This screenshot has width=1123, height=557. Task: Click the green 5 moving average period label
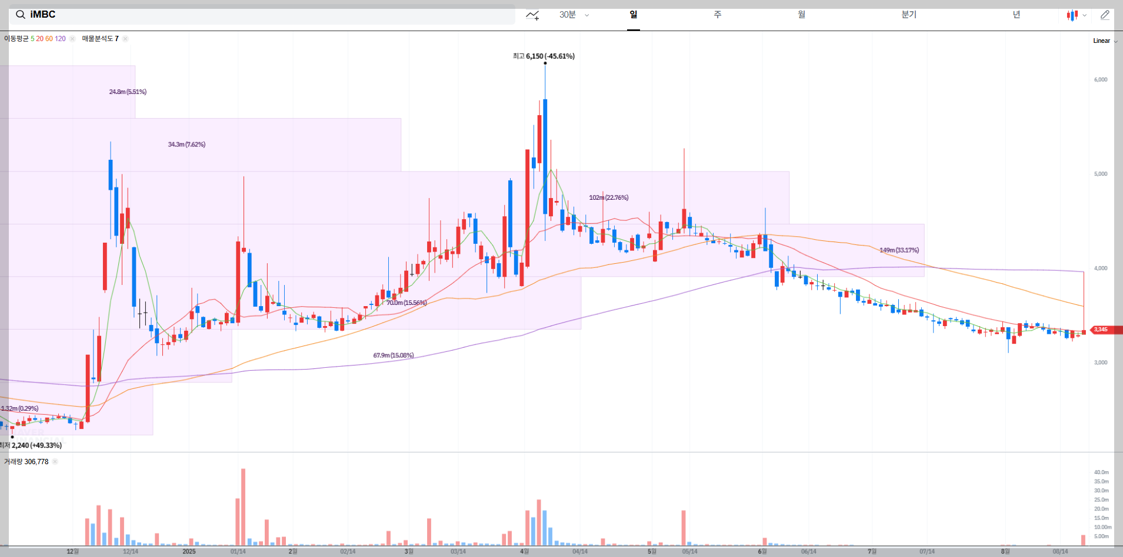click(32, 39)
